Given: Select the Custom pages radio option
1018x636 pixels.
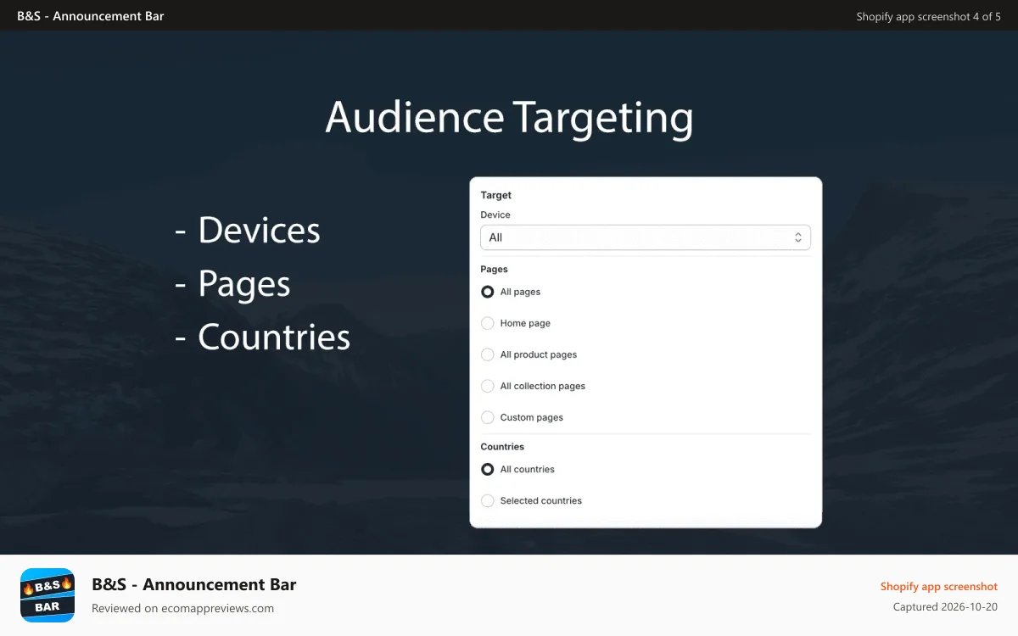Looking at the screenshot, I should coord(487,417).
